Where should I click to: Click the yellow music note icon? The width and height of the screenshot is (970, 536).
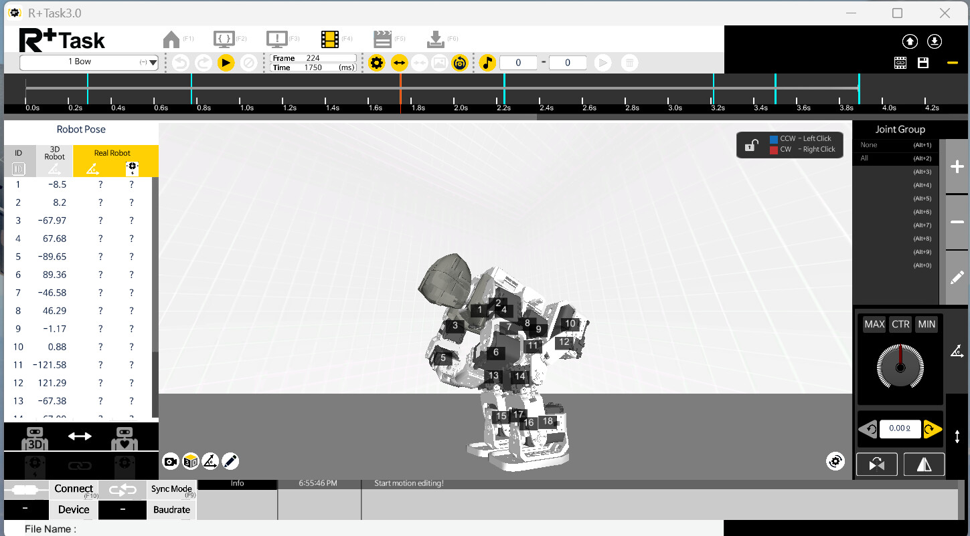(487, 63)
